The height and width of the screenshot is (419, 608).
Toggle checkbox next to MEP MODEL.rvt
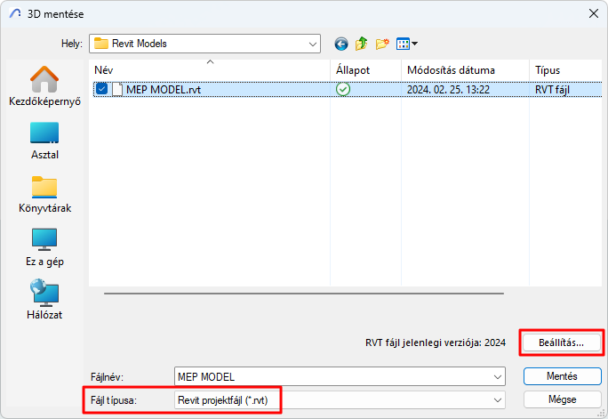pos(101,89)
